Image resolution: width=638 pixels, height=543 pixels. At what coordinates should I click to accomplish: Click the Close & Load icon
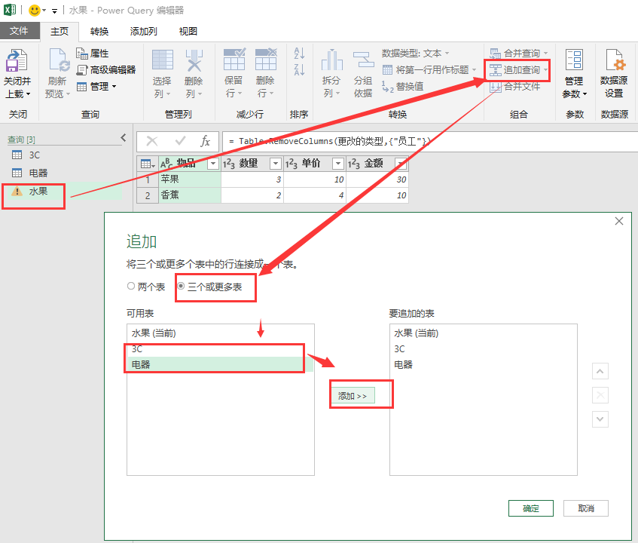pyautogui.click(x=17, y=60)
